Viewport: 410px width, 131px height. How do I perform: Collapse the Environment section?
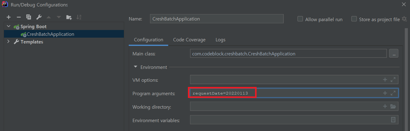pyautogui.click(x=136, y=67)
